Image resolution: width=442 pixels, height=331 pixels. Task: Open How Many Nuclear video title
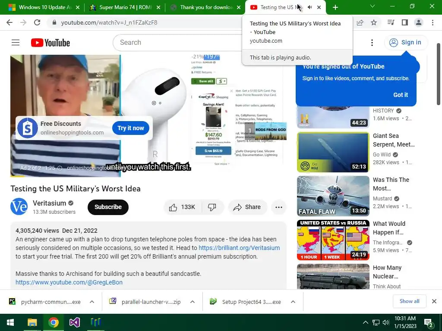[387, 272]
